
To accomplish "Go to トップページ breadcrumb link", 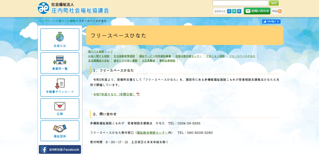I will pos(47,21).
